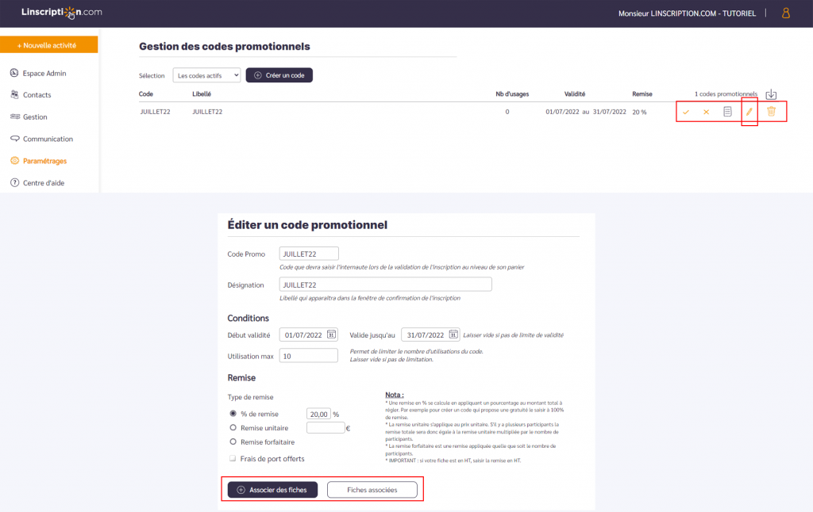The width and height of the screenshot is (813, 512).
Task: Edit code JUILLET22 with the pencil icon
Action: pyautogui.click(x=749, y=112)
